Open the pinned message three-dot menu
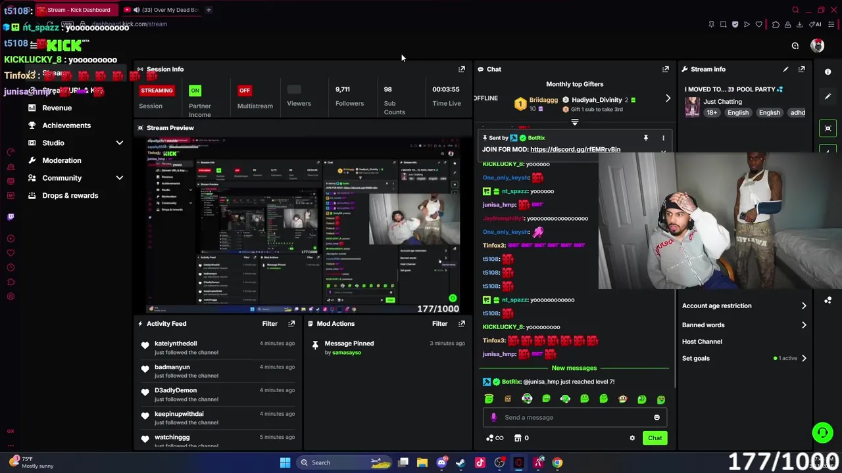842x473 pixels. click(663, 138)
